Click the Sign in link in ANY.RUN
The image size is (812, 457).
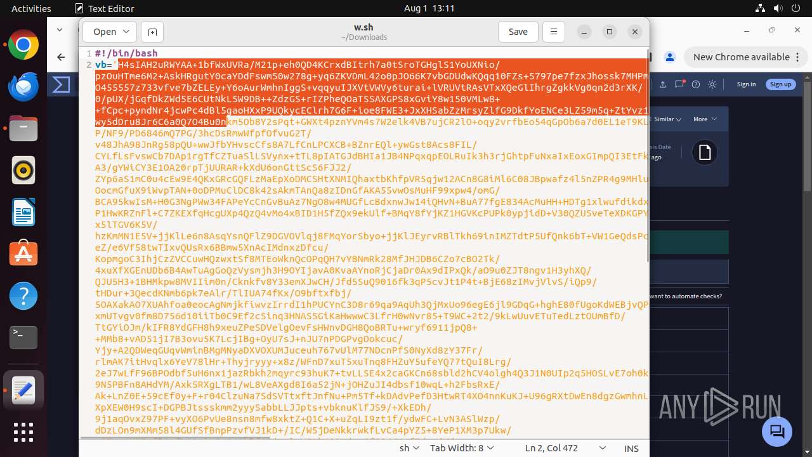[746, 84]
